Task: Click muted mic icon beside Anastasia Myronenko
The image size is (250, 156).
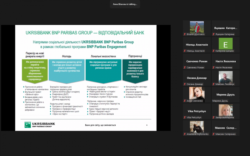Action: click(x=185, y=134)
